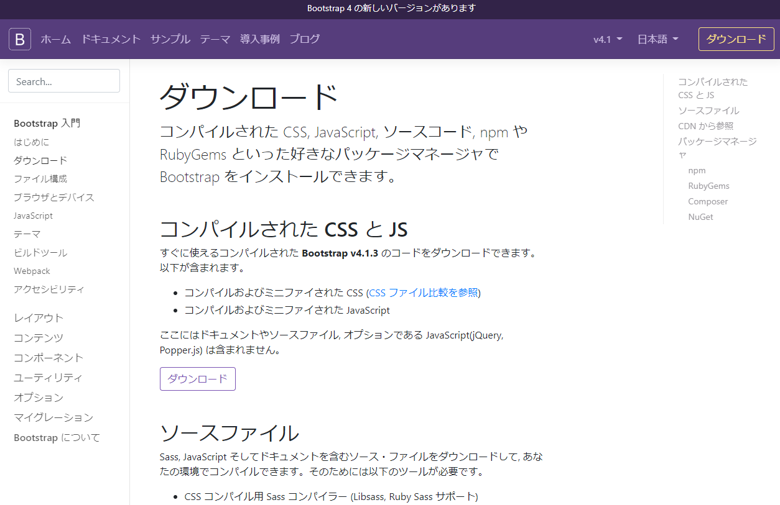The width and height of the screenshot is (780, 505).
Task: Select ダウンロード in the left sidebar
Action: click(40, 160)
